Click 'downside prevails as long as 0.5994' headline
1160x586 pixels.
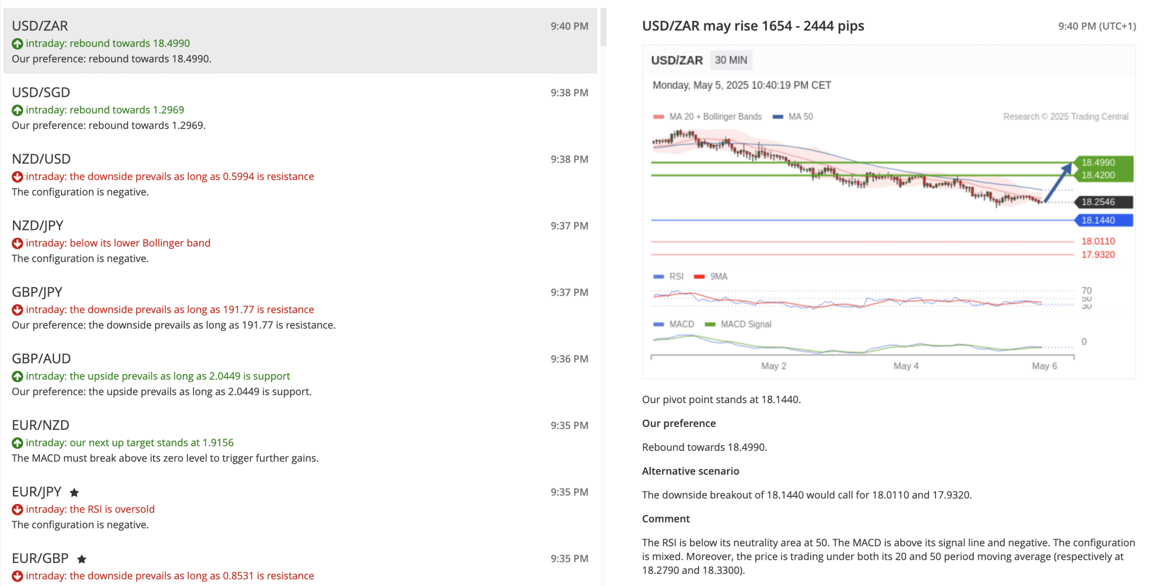click(170, 177)
